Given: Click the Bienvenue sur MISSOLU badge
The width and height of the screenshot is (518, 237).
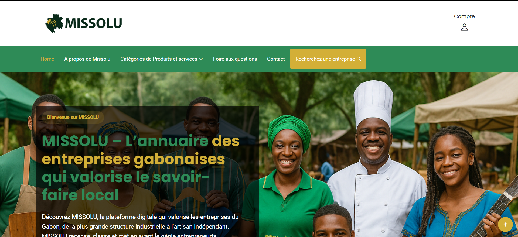Looking at the screenshot, I should click(73, 117).
